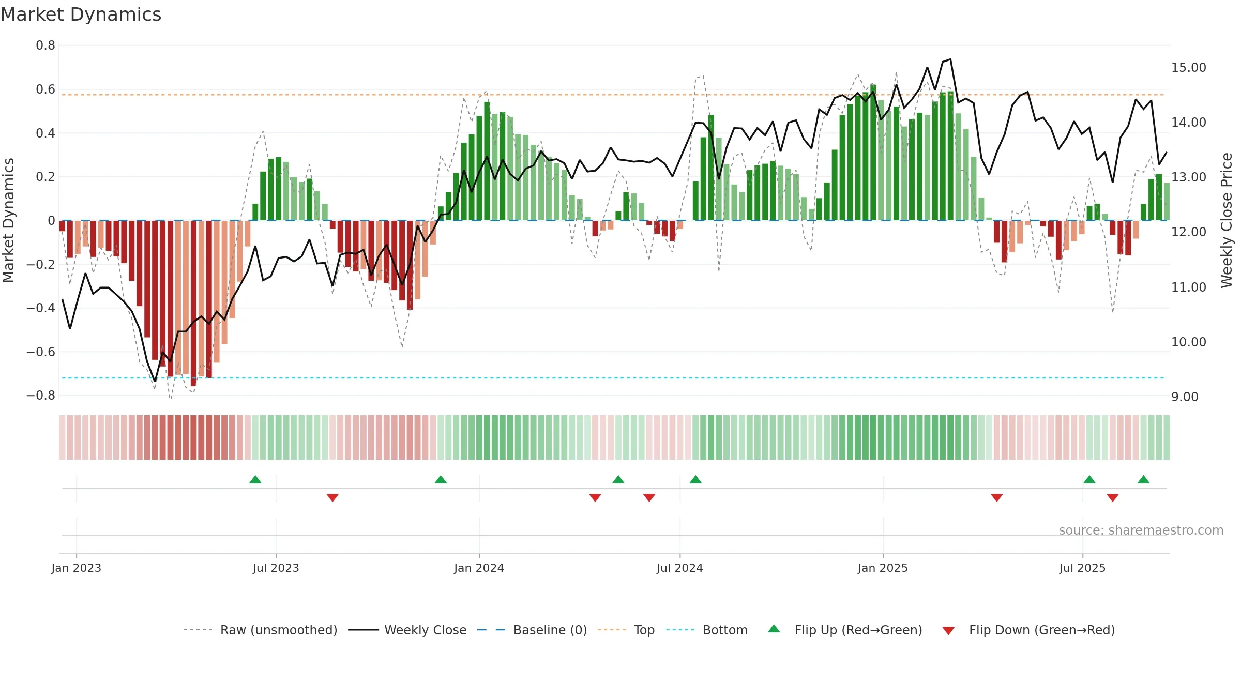Click the 0 baseline tick label
Screen dimensions: 1241x698
click(x=51, y=221)
